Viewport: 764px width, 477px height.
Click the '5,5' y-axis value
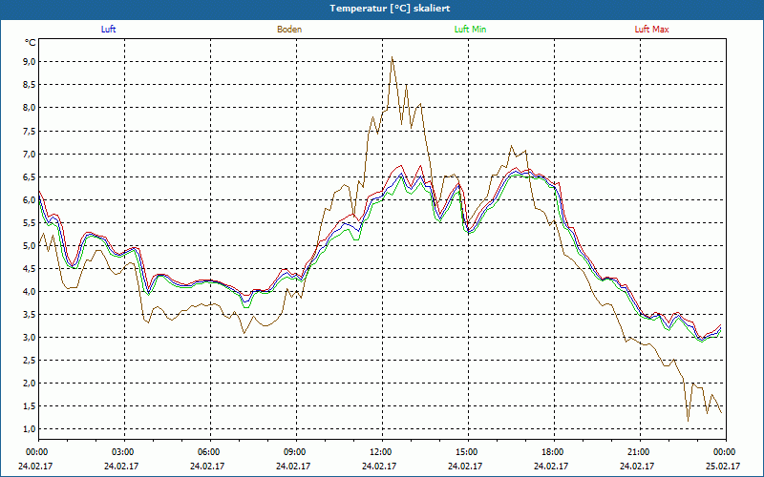[30, 222]
